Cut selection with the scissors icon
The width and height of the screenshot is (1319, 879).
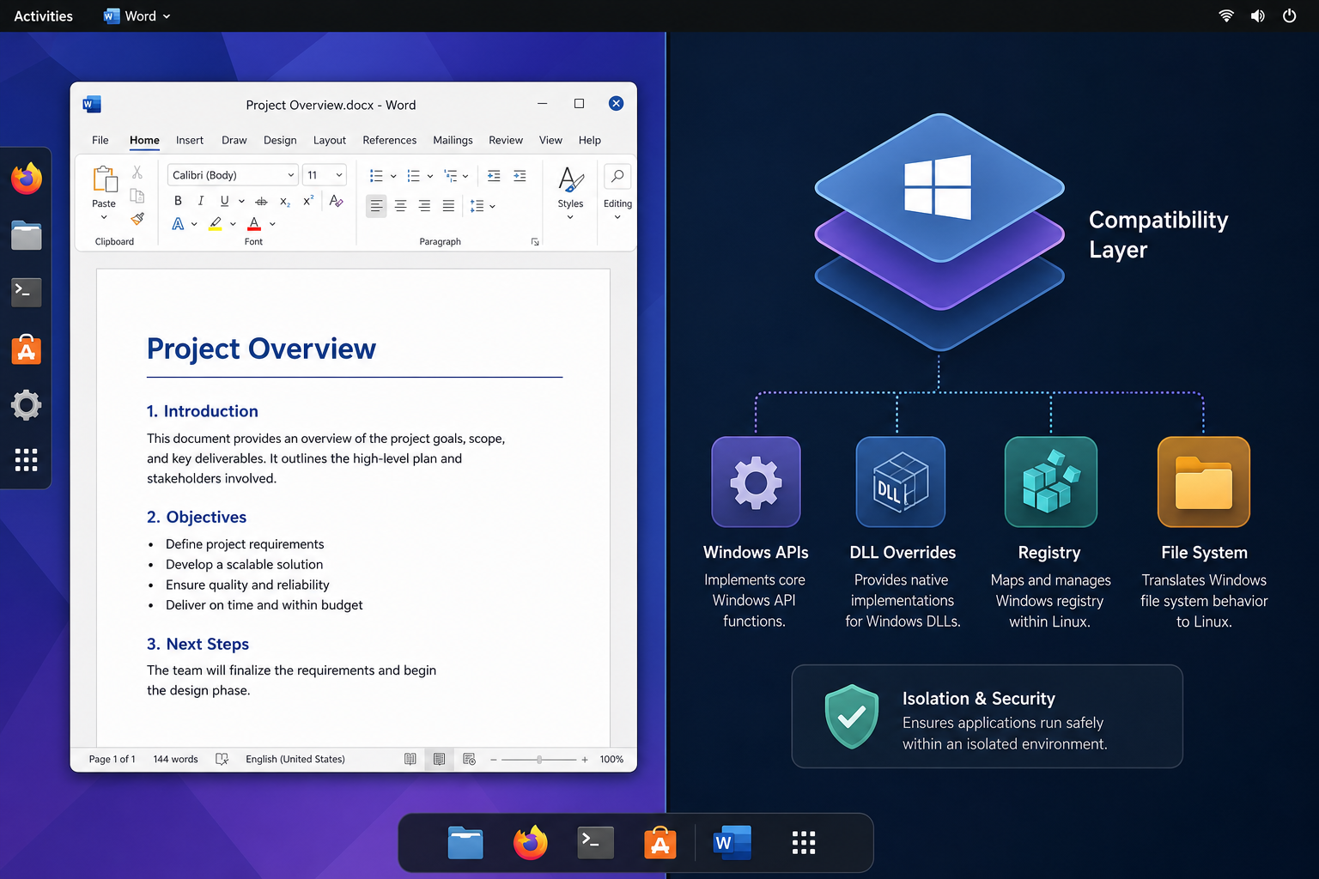[137, 173]
